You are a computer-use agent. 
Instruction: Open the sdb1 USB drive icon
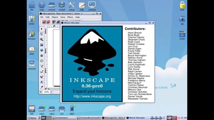coord(72,110)
